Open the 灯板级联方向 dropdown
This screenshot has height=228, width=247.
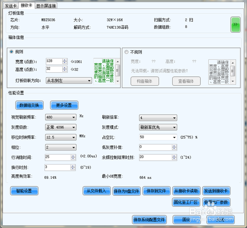[x=69, y=81]
